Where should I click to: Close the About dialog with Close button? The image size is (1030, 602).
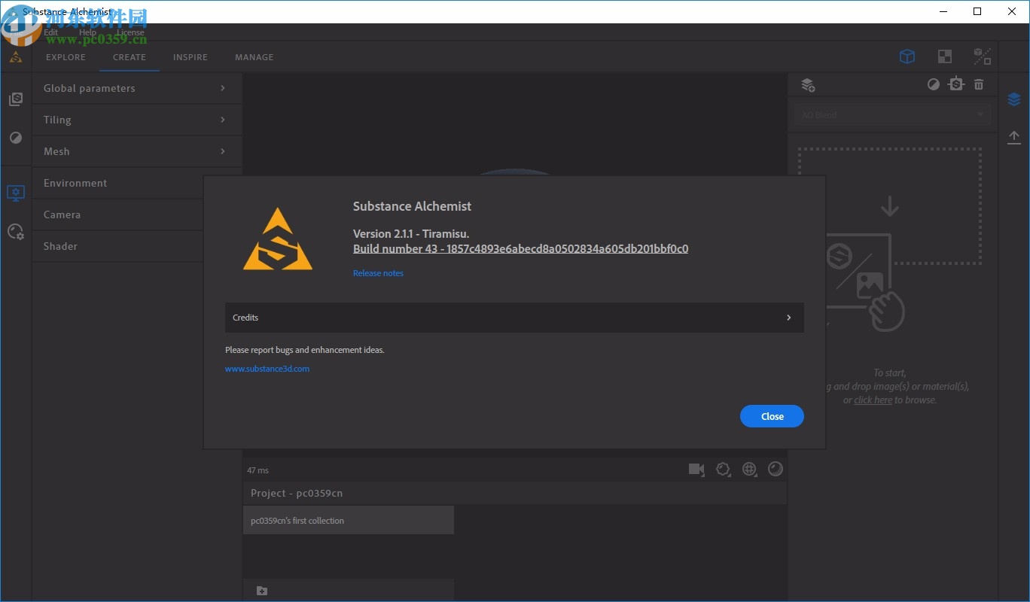point(772,416)
